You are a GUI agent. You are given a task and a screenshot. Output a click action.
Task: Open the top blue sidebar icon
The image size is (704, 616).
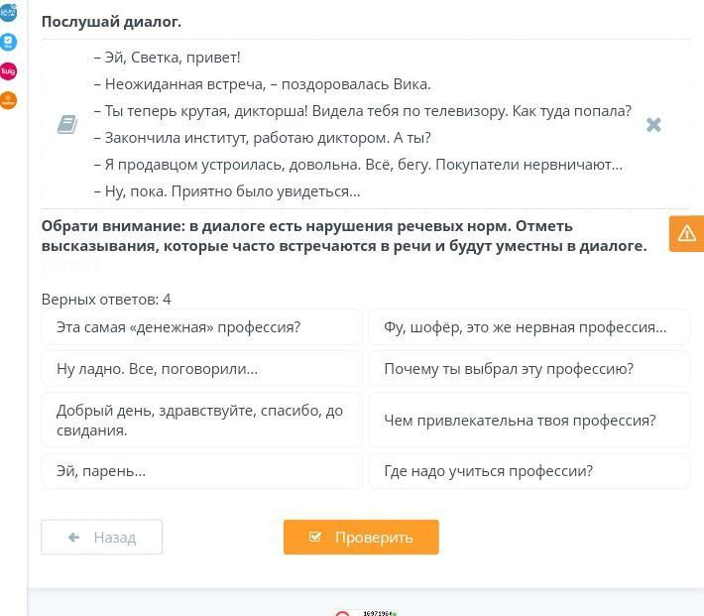8,13
